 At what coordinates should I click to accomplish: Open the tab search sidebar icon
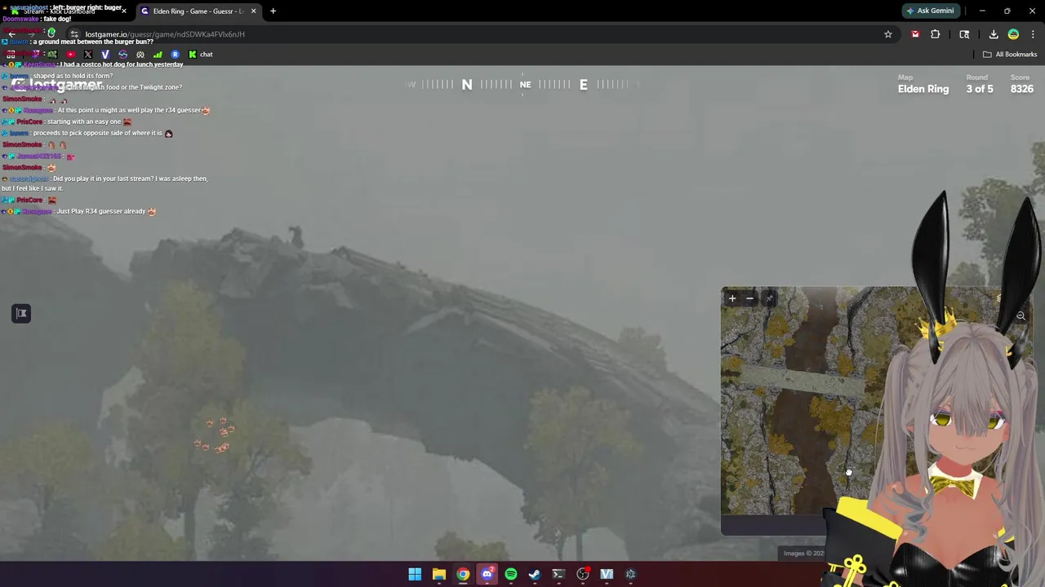(x=964, y=34)
